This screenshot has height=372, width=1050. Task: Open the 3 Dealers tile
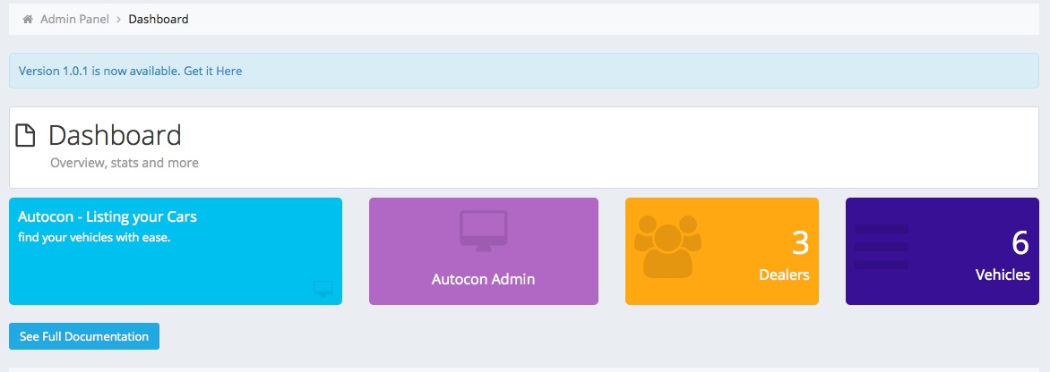(722, 251)
